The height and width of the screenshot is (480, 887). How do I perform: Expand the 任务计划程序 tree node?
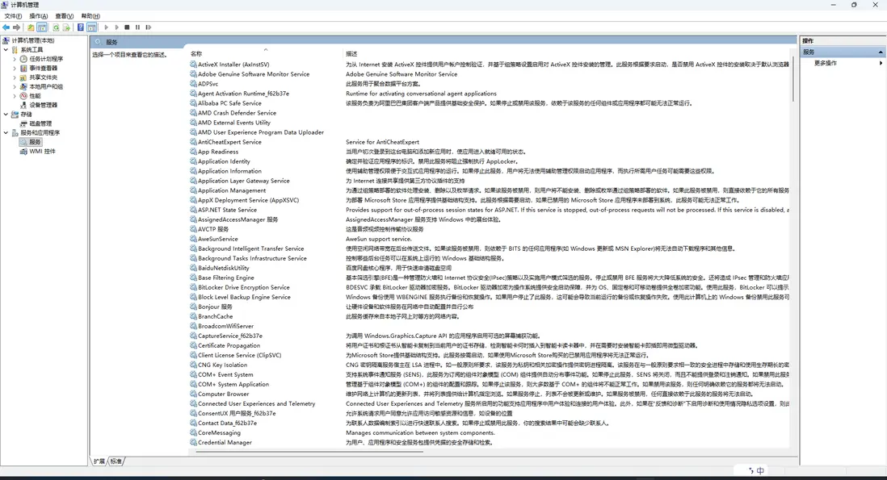tap(15, 59)
